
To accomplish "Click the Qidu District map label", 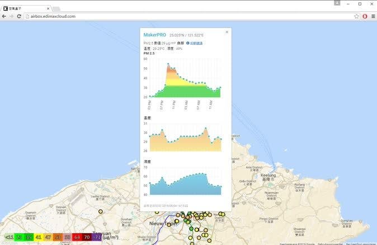I will [x=248, y=182].
